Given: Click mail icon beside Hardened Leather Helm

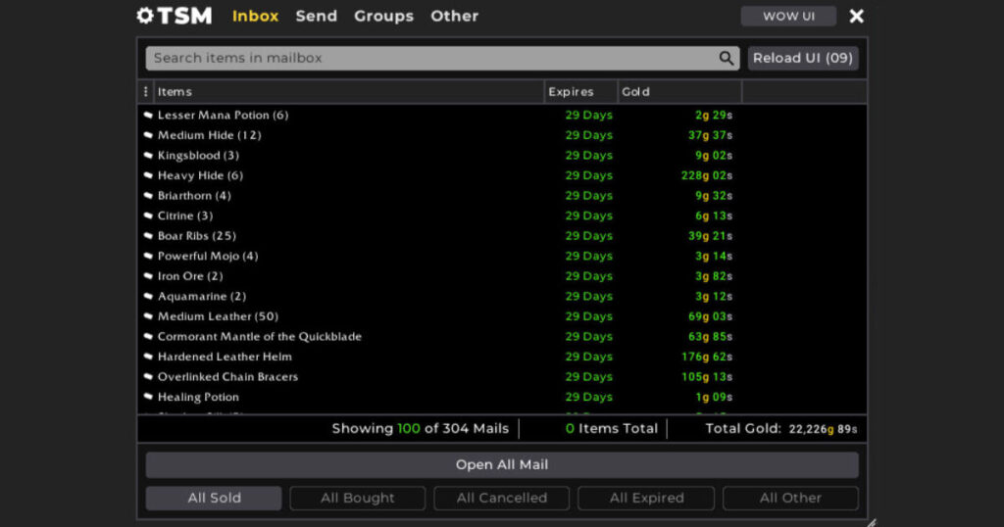Looking at the screenshot, I should click(148, 357).
